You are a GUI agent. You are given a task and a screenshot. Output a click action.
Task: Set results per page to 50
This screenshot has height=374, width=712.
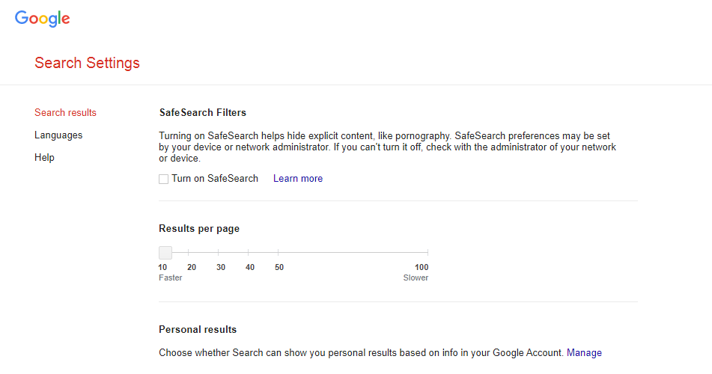click(x=278, y=253)
